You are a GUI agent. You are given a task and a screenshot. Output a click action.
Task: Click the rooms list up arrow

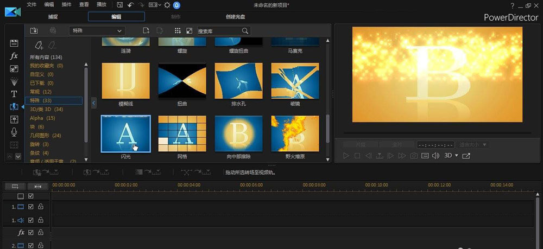point(10,156)
